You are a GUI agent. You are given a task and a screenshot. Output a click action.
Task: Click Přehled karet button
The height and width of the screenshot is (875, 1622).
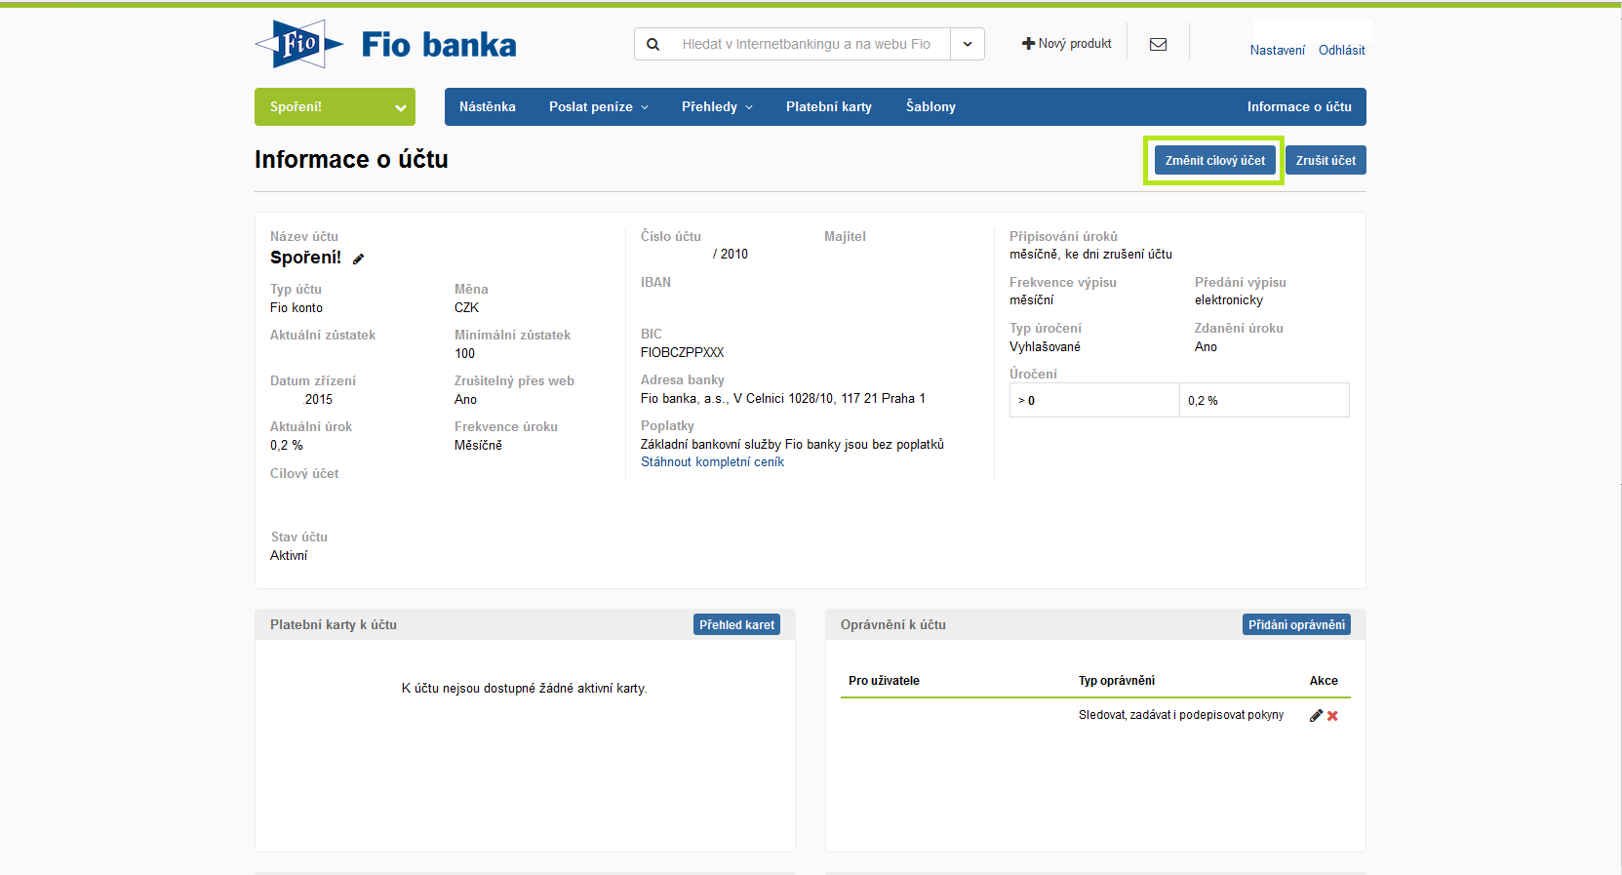pyautogui.click(x=736, y=624)
